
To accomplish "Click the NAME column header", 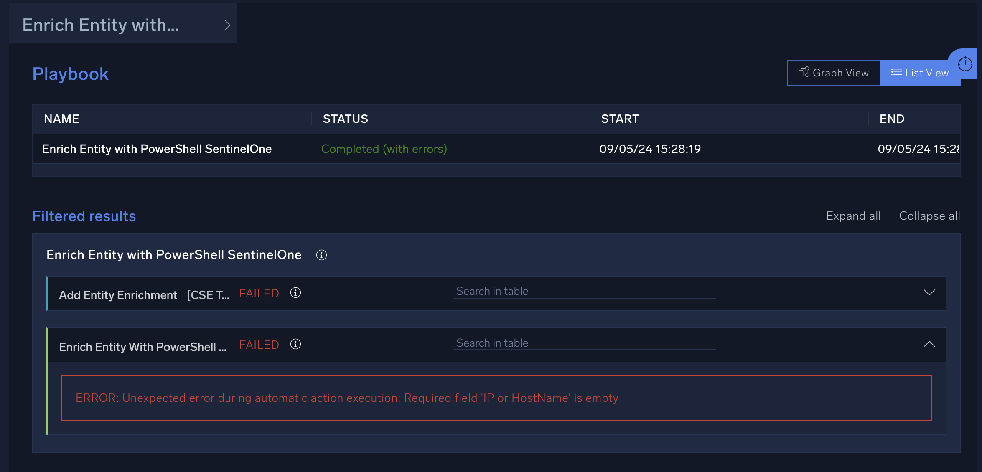I will point(61,119).
